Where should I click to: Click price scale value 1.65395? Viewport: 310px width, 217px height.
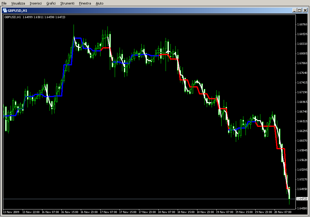point(302,170)
